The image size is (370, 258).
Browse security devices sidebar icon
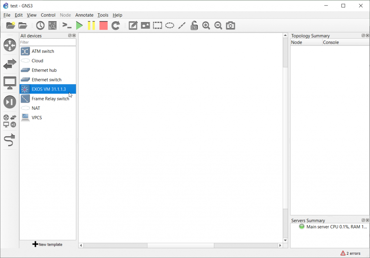coord(10,102)
